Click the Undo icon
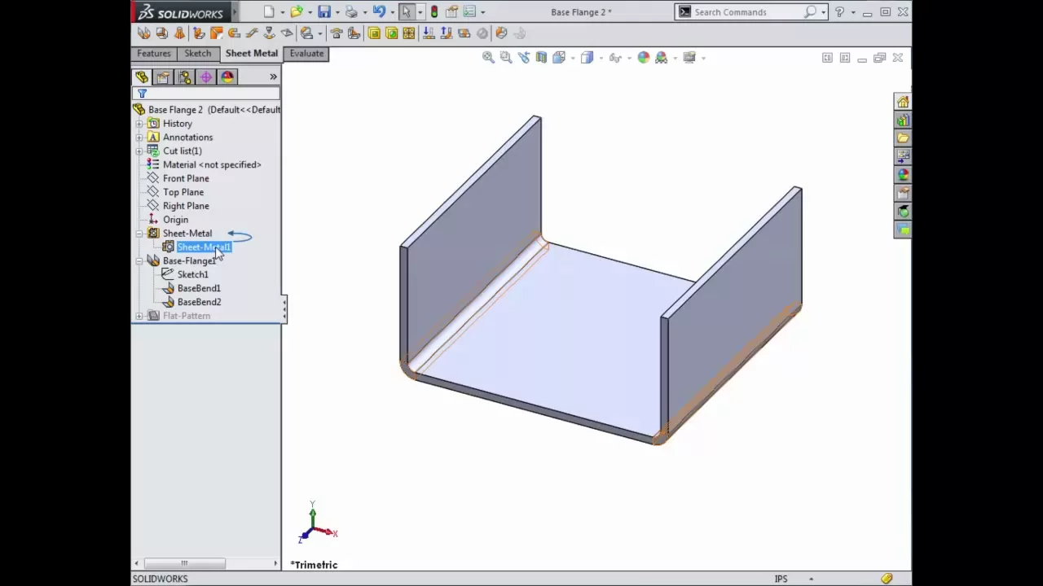The image size is (1043, 586). (379, 12)
